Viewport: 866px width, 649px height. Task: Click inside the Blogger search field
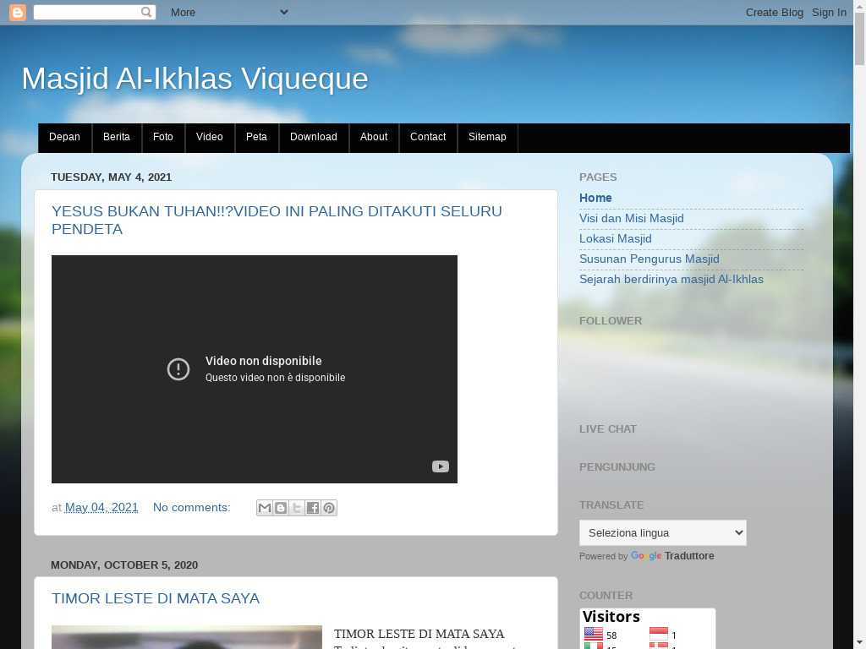click(86, 12)
